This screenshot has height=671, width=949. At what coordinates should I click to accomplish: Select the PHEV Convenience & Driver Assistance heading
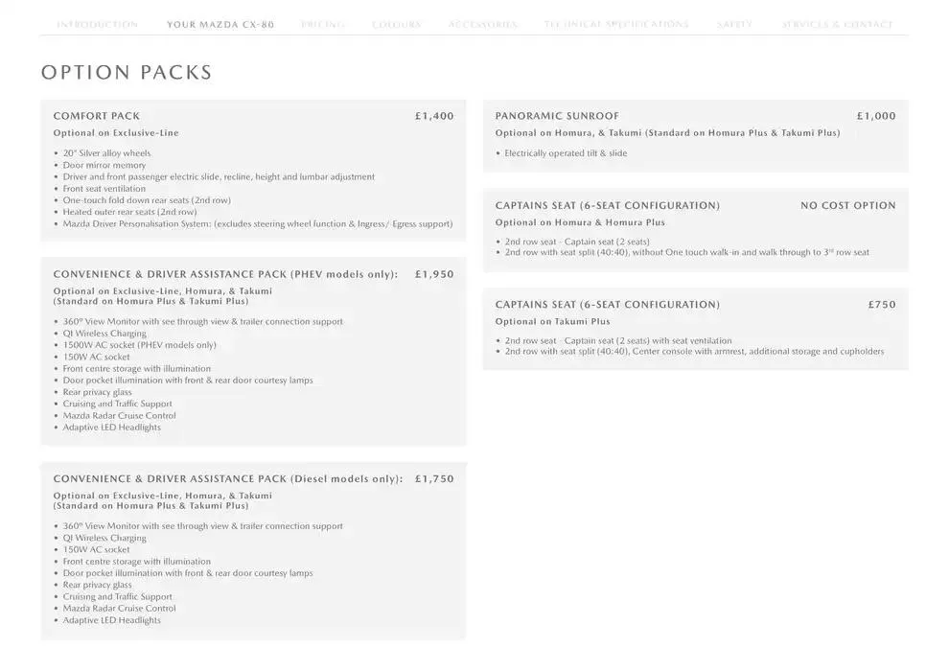click(225, 274)
